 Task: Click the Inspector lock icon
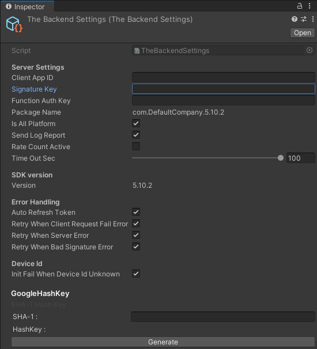(300, 6)
